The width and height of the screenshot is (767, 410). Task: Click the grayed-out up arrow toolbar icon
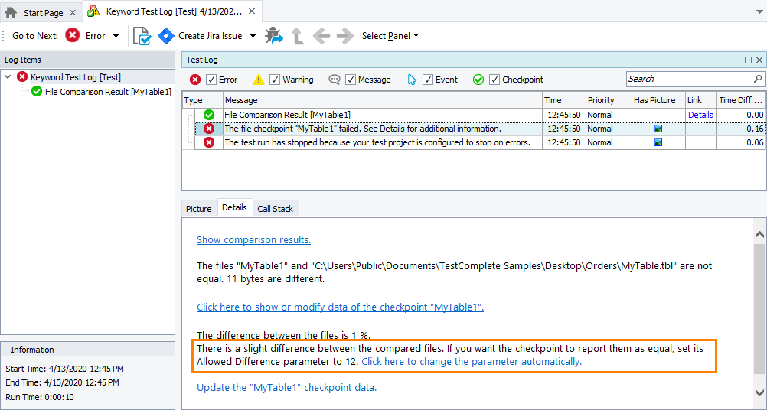click(298, 36)
